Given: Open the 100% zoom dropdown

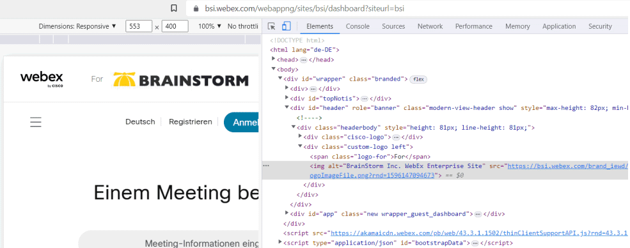Looking at the screenshot, I should point(210,26).
